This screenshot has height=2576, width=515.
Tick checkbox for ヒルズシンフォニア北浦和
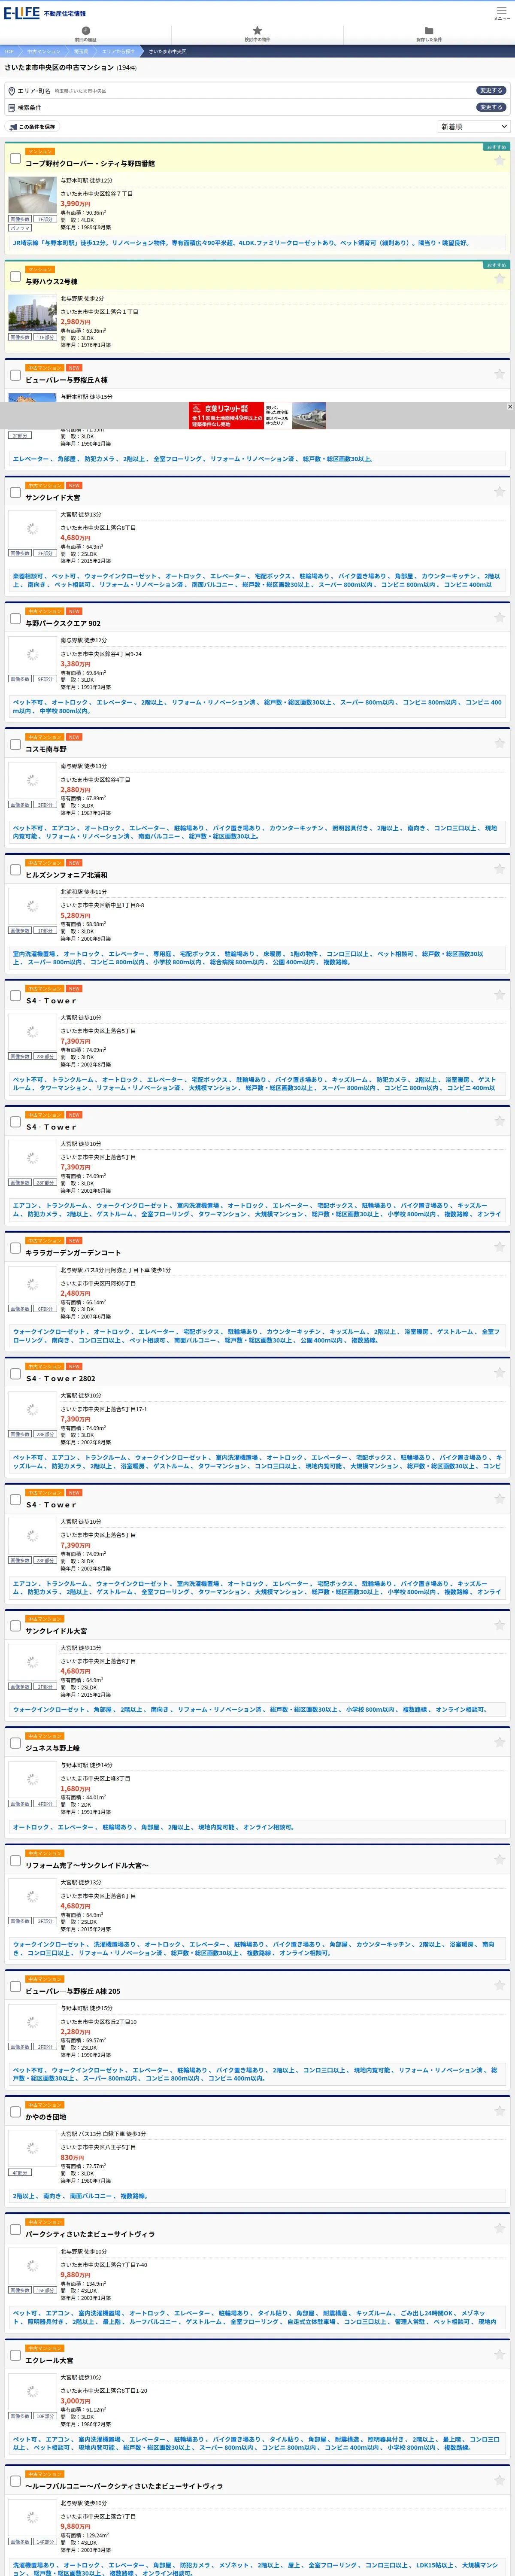(x=15, y=870)
